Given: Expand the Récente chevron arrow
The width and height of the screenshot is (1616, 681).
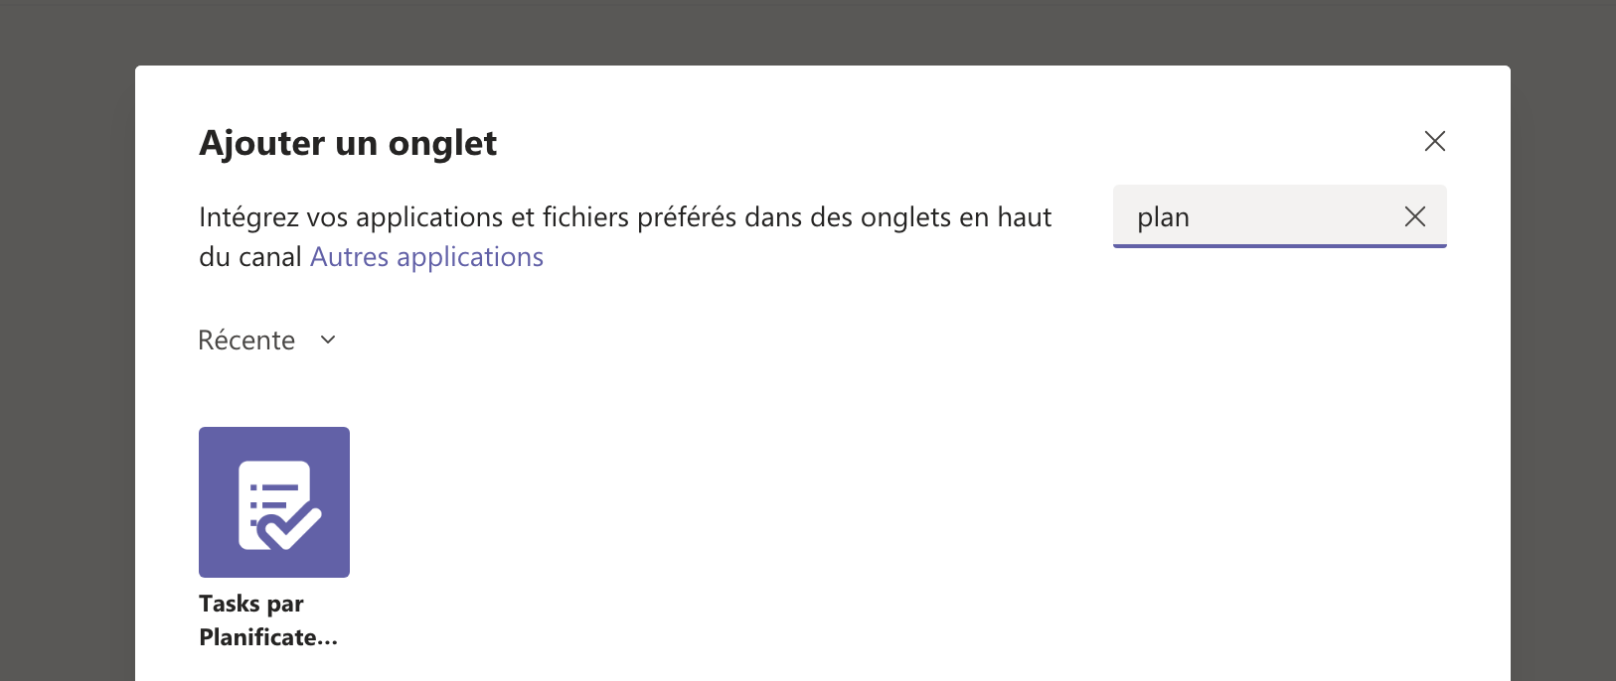Looking at the screenshot, I should tap(328, 340).
